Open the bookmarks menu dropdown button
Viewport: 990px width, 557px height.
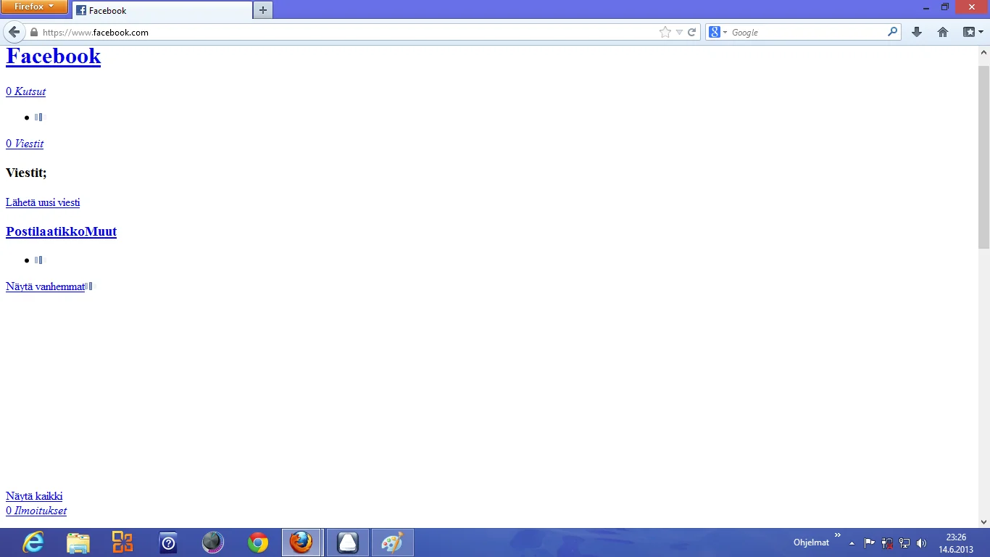(x=973, y=32)
